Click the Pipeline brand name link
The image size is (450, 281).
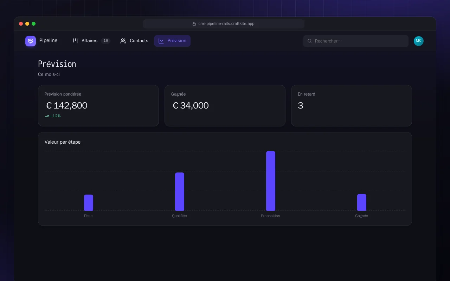click(x=48, y=41)
